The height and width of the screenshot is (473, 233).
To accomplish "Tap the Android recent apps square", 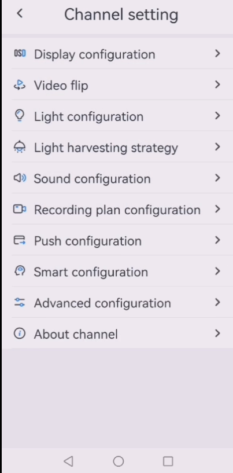I will coord(168,461).
